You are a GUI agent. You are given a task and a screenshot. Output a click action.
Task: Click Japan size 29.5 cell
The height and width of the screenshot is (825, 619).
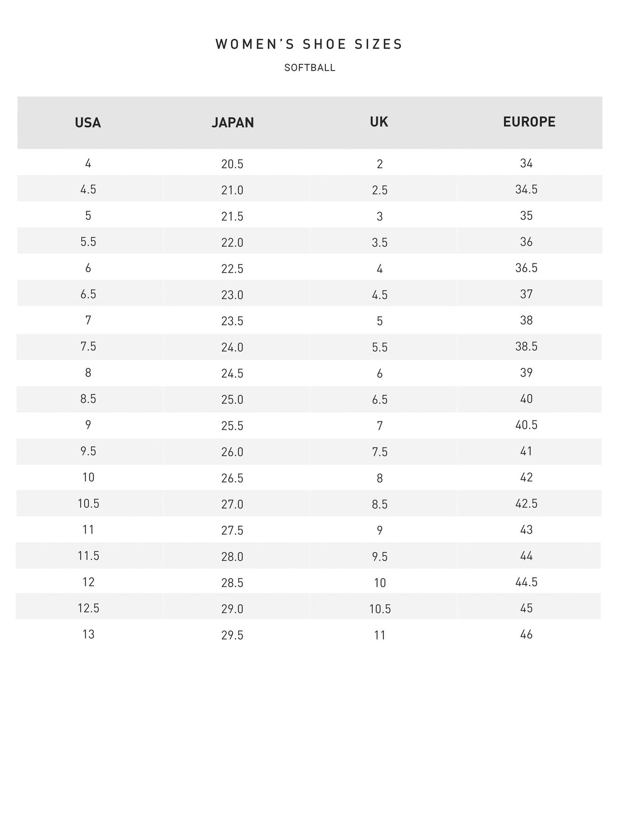[x=233, y=635]
